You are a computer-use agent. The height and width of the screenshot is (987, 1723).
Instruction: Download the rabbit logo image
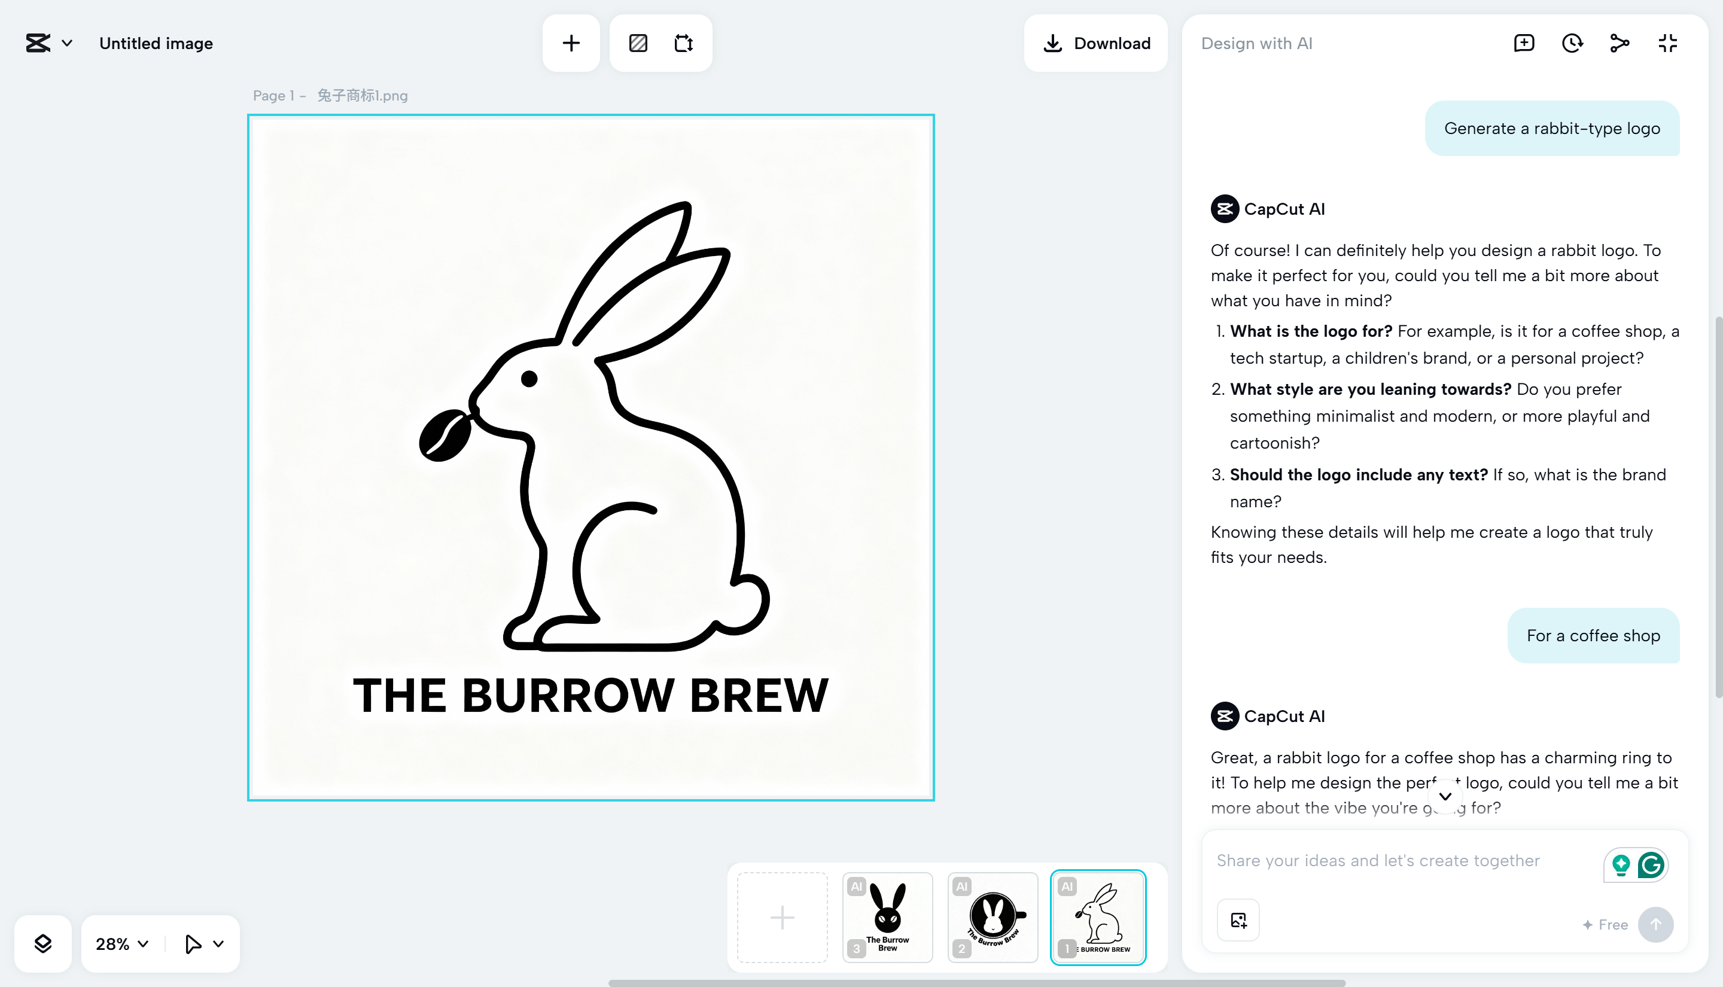tap(1095, 42)
